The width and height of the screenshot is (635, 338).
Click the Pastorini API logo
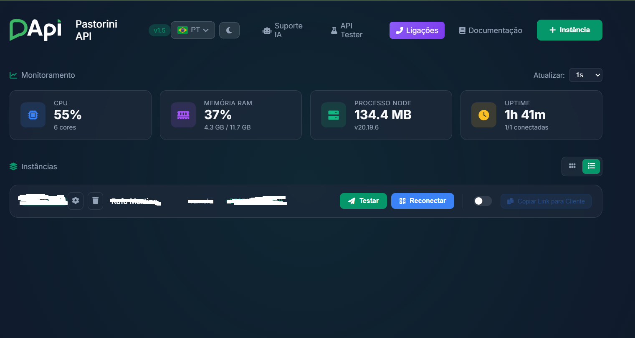click(x=35, y=30)
